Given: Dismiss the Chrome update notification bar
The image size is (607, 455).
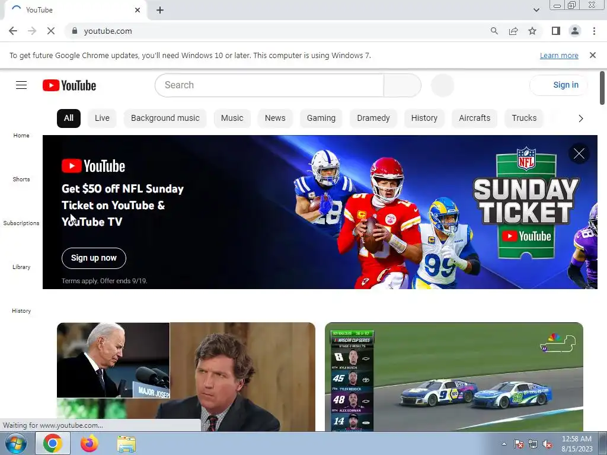Looking at the screenshot, I should 593,55.
